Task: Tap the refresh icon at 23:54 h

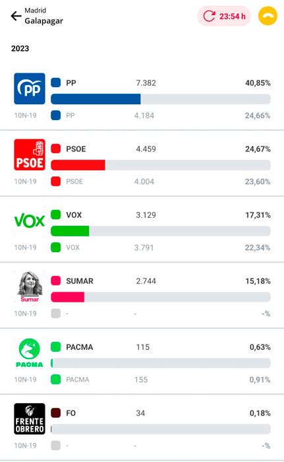Action: [x=209, y=16]
